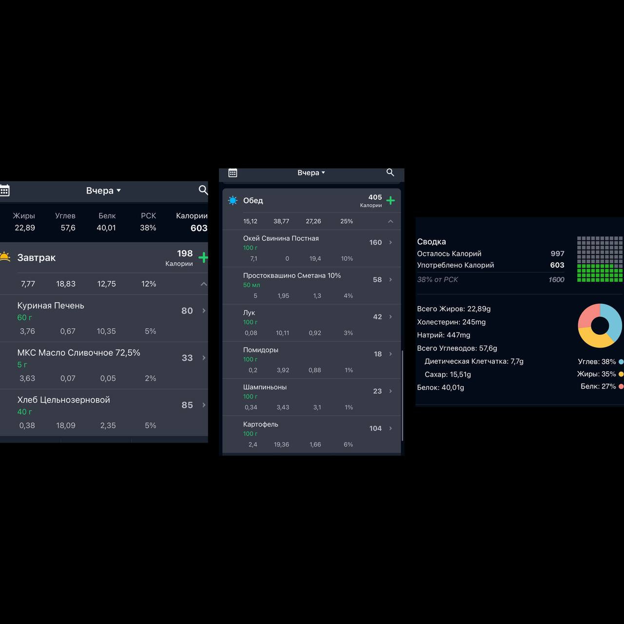Screen dimensions: 624x624
Task: Select Куриная Печень food entry
Action: pos(104,318)
